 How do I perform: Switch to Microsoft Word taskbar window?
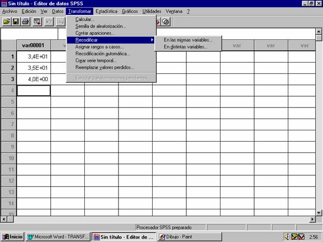point(58,237)
